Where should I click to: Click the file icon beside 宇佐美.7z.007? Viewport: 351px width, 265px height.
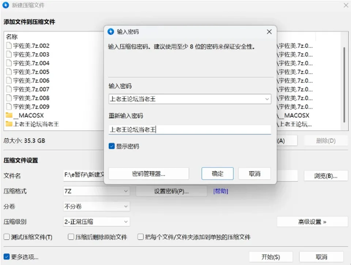tap(9, 89)
